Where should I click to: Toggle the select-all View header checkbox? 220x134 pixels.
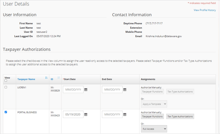[6, 81]
